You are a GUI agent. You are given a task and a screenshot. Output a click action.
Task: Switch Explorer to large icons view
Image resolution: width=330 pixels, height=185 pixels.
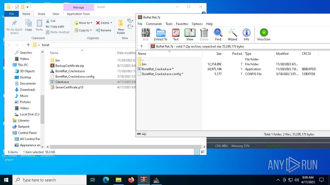[203, 152]
